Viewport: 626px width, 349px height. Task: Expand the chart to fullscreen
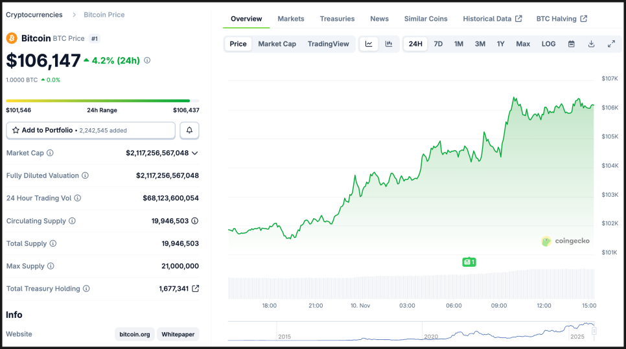pos(611,44)
